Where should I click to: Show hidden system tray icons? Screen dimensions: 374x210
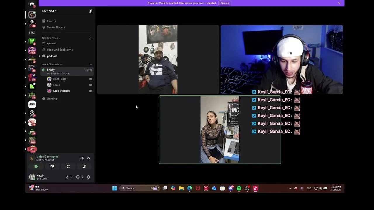(290, 188)
